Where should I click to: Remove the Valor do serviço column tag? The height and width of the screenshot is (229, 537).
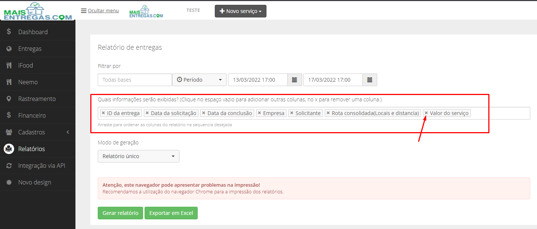(x=426, y=113)
